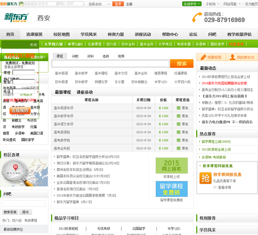Expand the 各地学校 dropdown
This screenshot has width=258, height=235.
pyautogui.click(x=192, y=4)
